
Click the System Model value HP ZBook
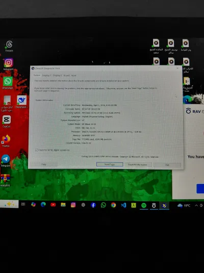pos(89,124)
